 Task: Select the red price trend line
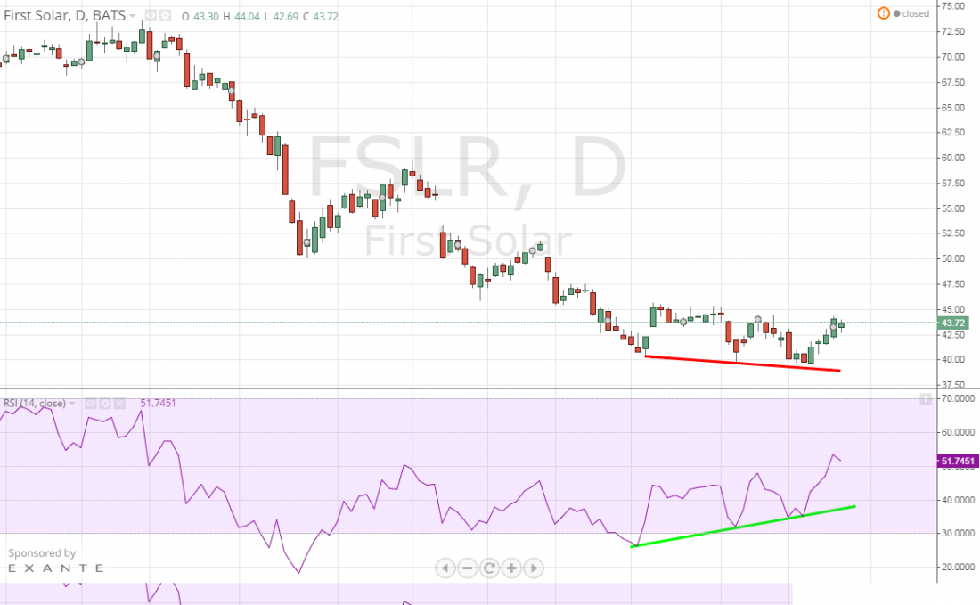click(x=741, y=364)
